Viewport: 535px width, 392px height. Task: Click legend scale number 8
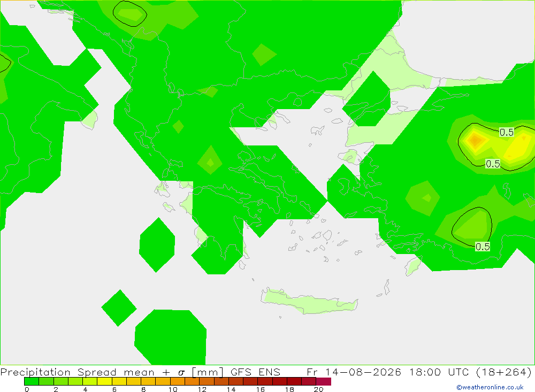143,389
